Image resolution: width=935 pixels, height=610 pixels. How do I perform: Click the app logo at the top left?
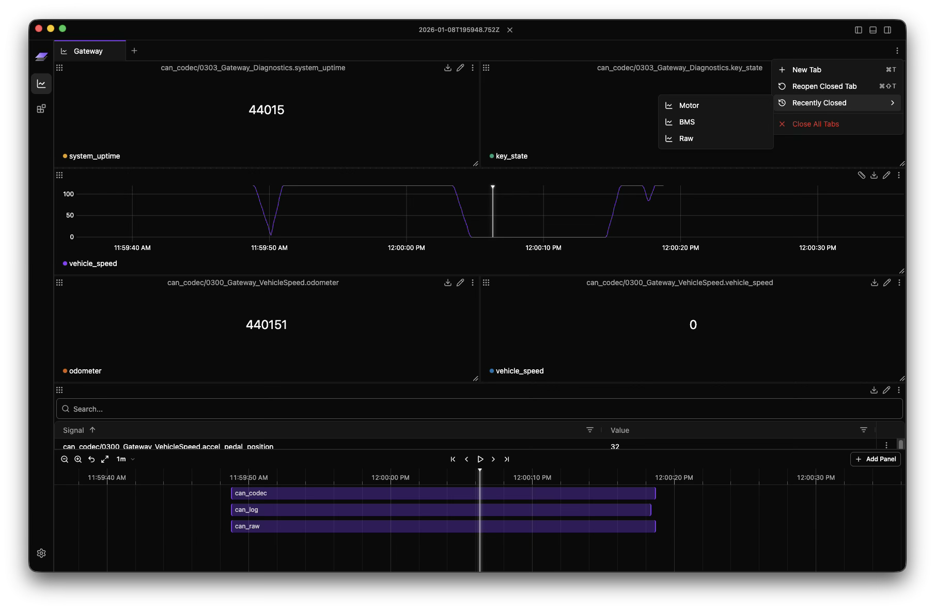click(x=41, y=57)
